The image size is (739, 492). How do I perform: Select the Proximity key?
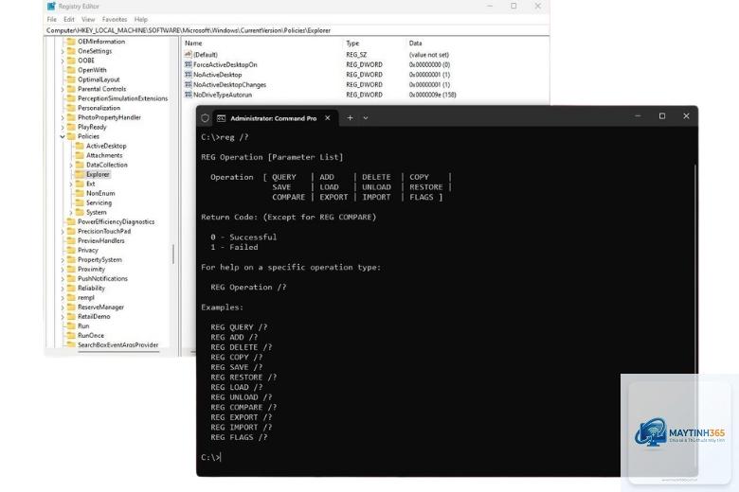(92, 269)
